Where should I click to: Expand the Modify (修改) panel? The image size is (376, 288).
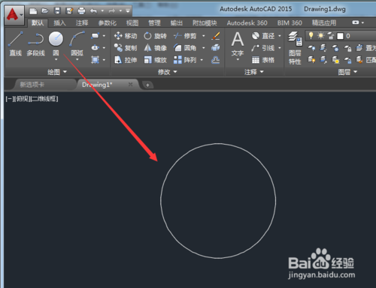(x=168, y=72)
